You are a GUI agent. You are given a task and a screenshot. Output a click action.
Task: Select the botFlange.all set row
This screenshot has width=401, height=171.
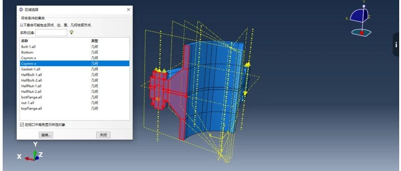(x=74, y=97)
